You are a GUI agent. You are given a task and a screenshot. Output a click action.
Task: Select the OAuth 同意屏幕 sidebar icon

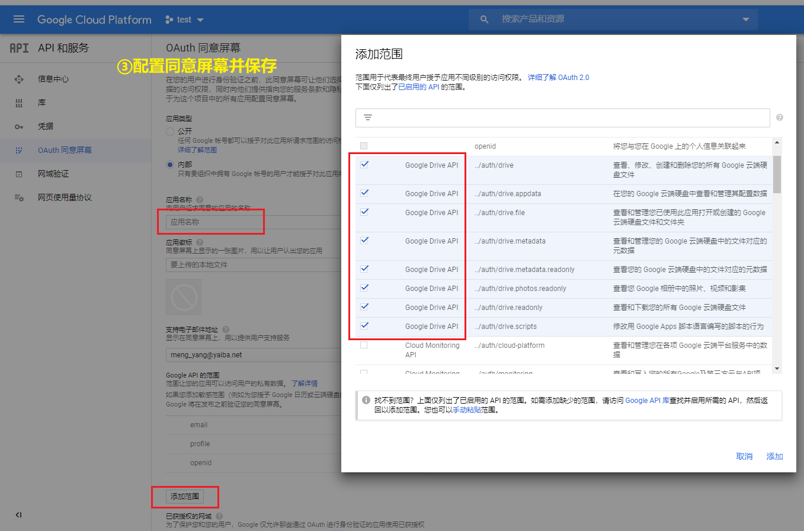[20, 150]
